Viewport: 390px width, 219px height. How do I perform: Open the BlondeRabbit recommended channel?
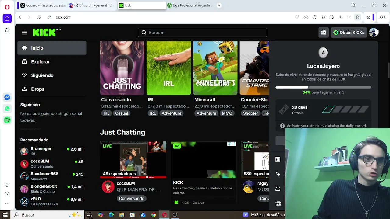[x=52, y=189]
